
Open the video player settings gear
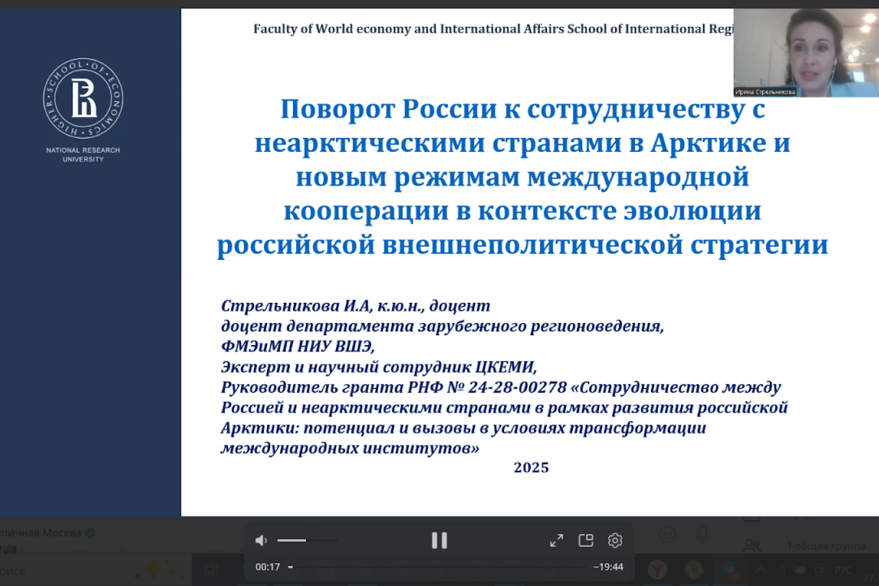[615, 540]
